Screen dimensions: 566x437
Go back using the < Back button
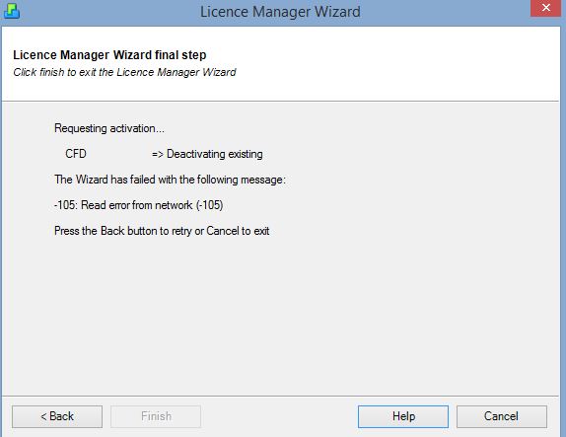57,416
